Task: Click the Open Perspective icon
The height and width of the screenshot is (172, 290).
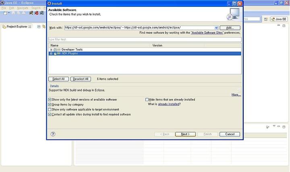Action: pyautogui.click(x=266, y=19)
